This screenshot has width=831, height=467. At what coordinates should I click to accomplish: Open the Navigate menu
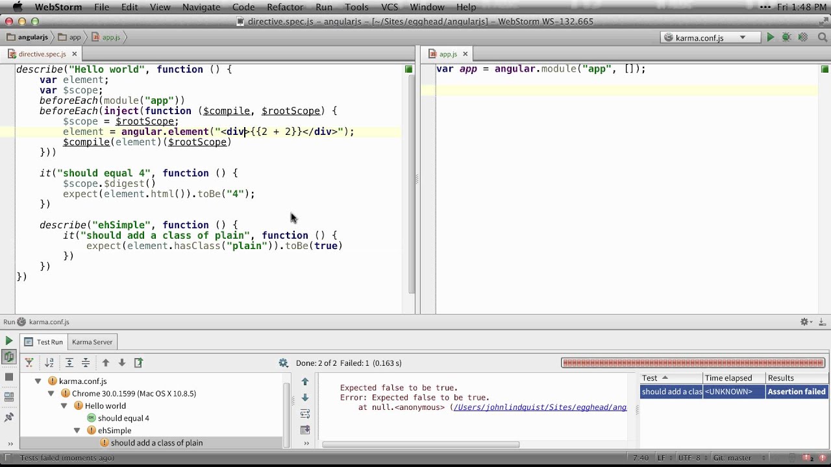201,7
